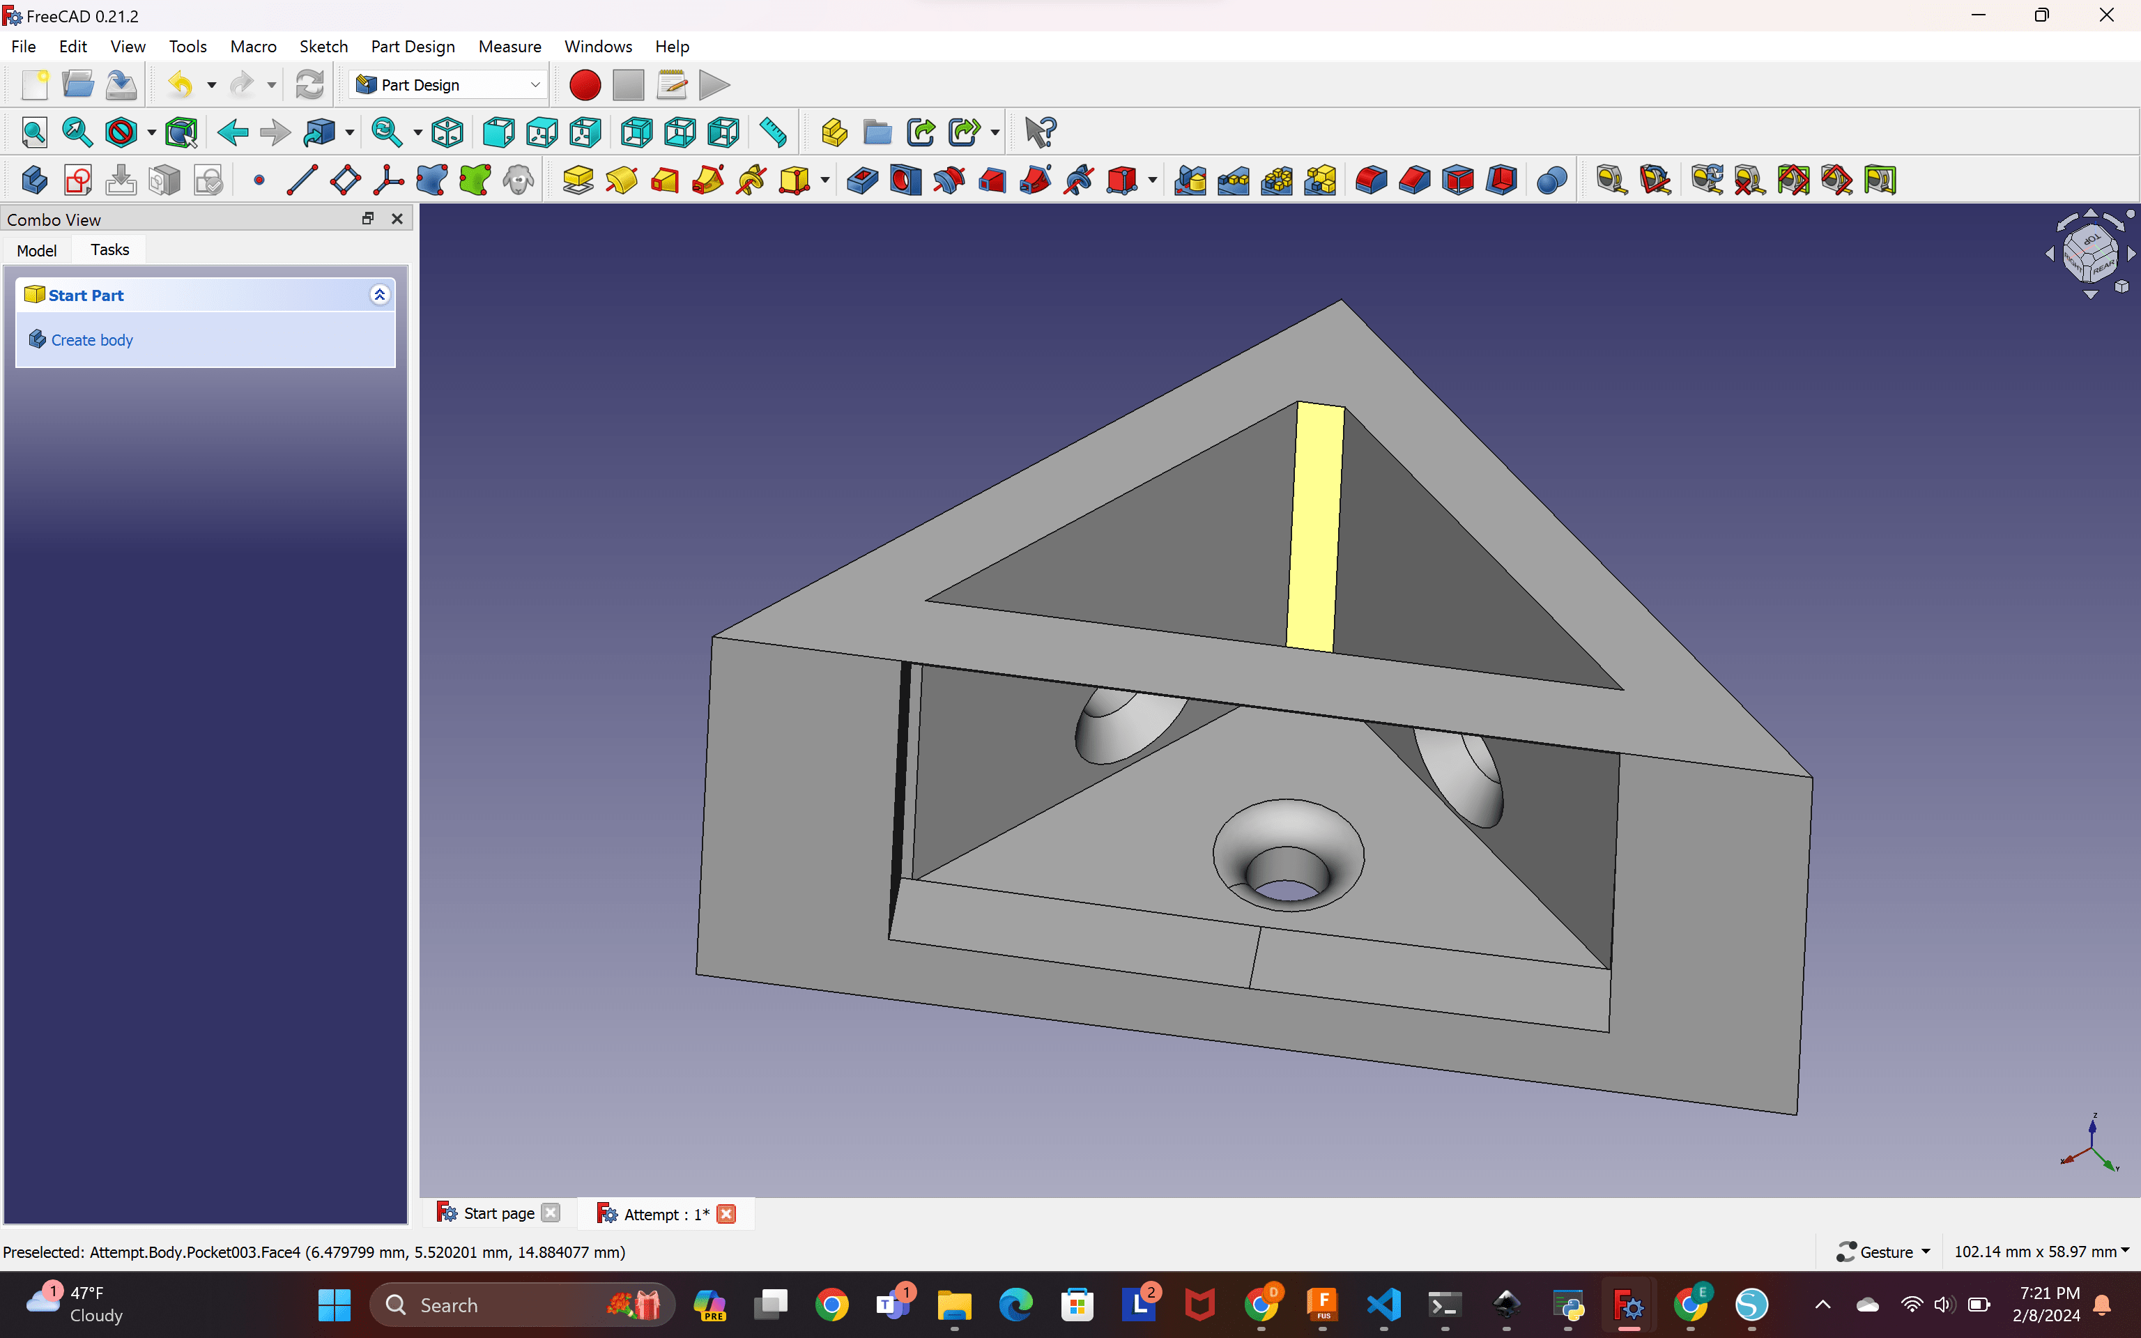Open the Windows Start menu
This screenshot has height=1338, width=2141.
335,1305
